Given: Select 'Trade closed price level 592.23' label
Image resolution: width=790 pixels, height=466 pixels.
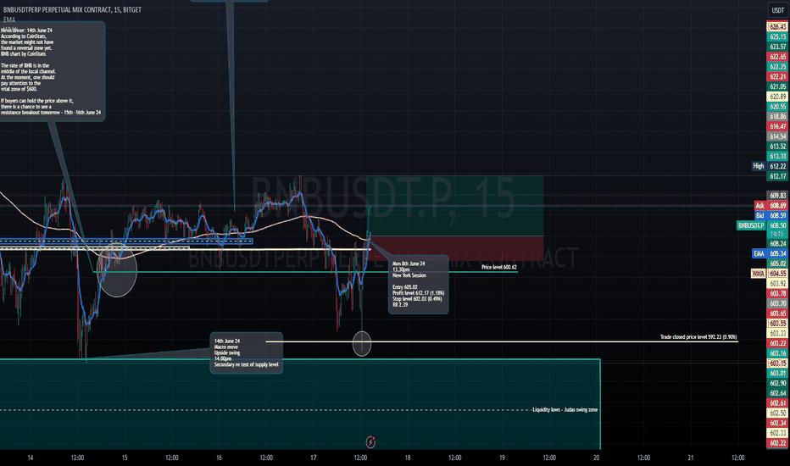Looking at the screenshot, I should pos(698,337).
